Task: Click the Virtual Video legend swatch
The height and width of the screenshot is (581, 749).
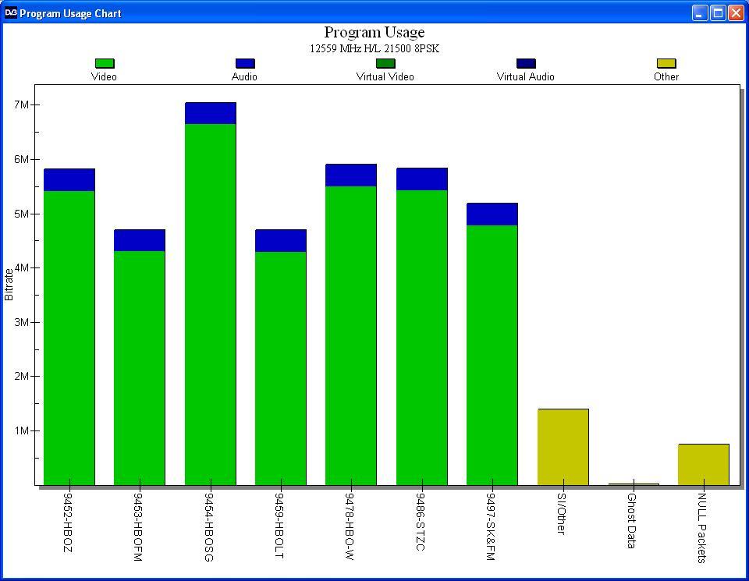Action: coord(385,63)
